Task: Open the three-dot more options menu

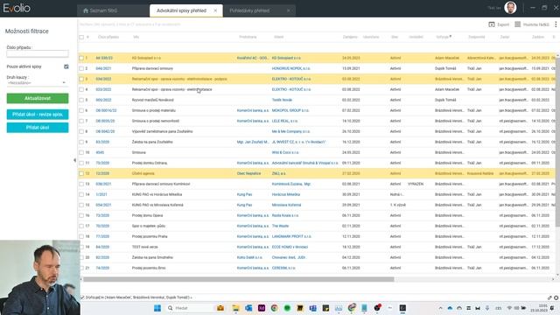Action: pyautogui.click(x=556, y=24)
